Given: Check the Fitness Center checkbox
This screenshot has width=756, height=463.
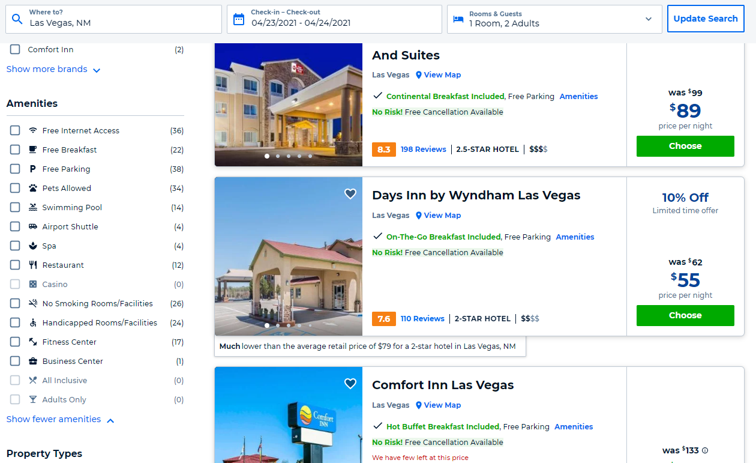Looking at the screenshot, I should pos(15,342).
